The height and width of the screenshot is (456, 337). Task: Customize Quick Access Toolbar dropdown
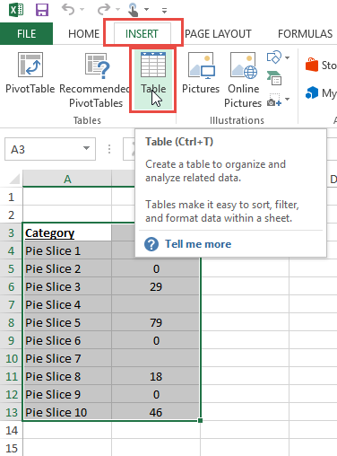[164, 11]
